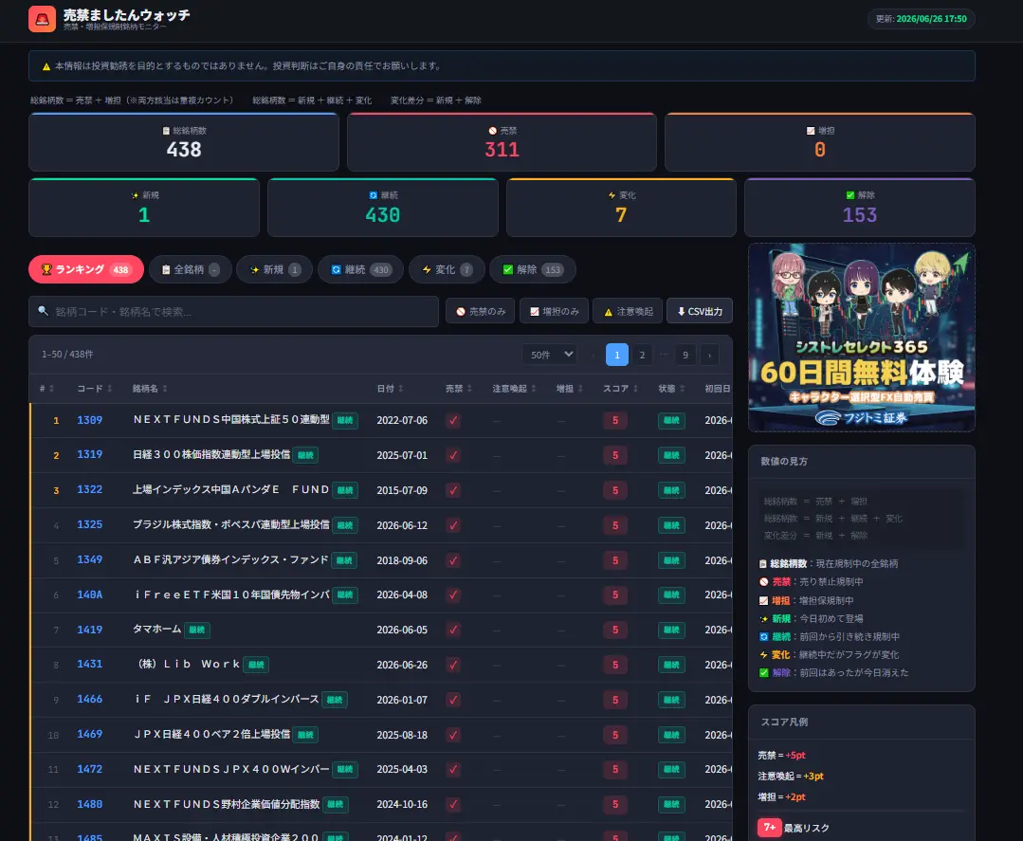The image size is (1023, 841).
Task: Click the lightning icon on 変化 card
Action: coord(612,195)
